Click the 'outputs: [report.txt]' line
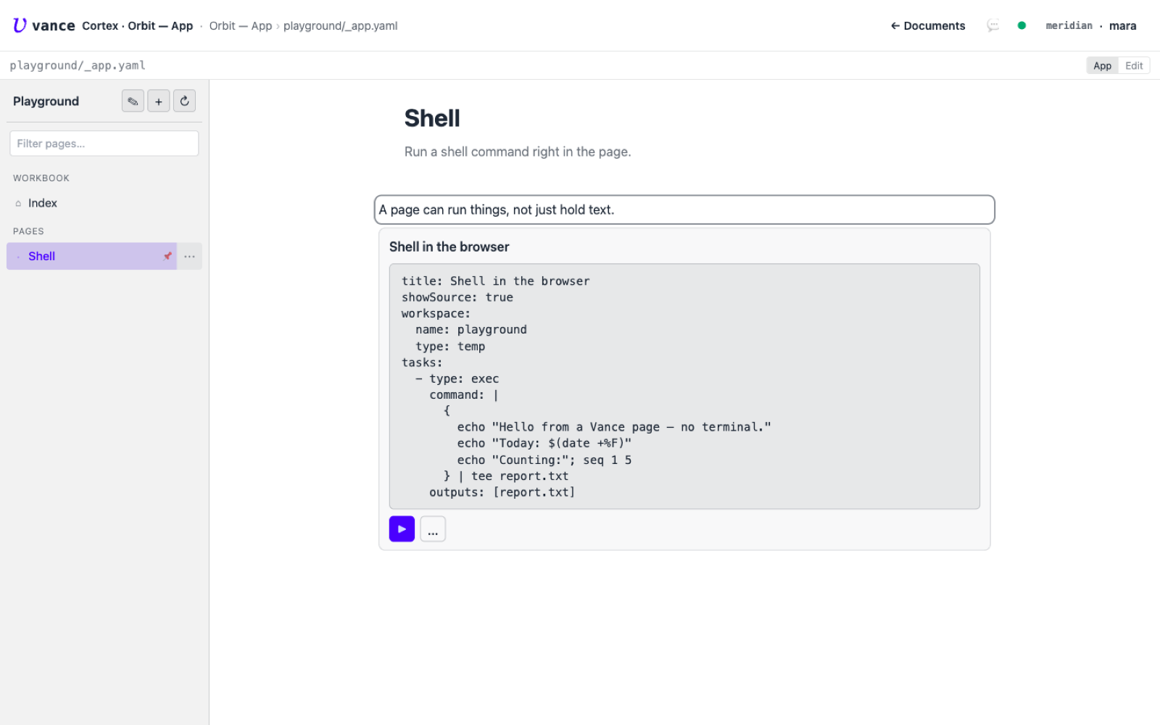The image size is (1160, 725). tap(502, 492)
